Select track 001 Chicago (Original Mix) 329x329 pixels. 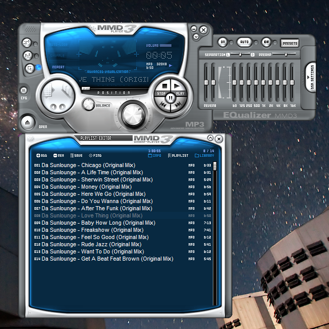123,166
